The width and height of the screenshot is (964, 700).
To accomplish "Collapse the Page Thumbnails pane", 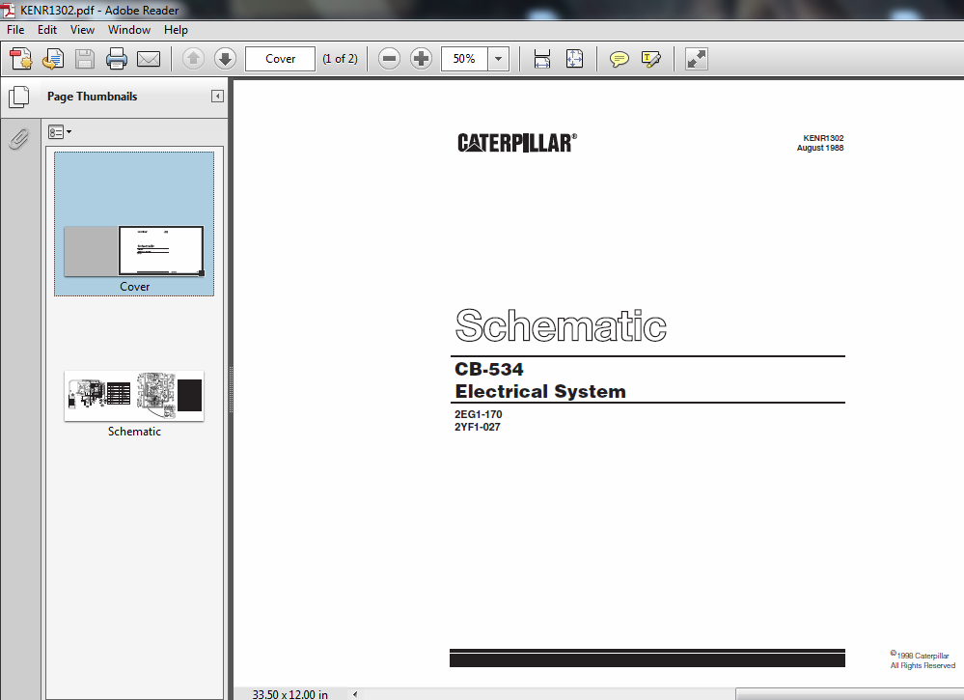I will 217,96.
